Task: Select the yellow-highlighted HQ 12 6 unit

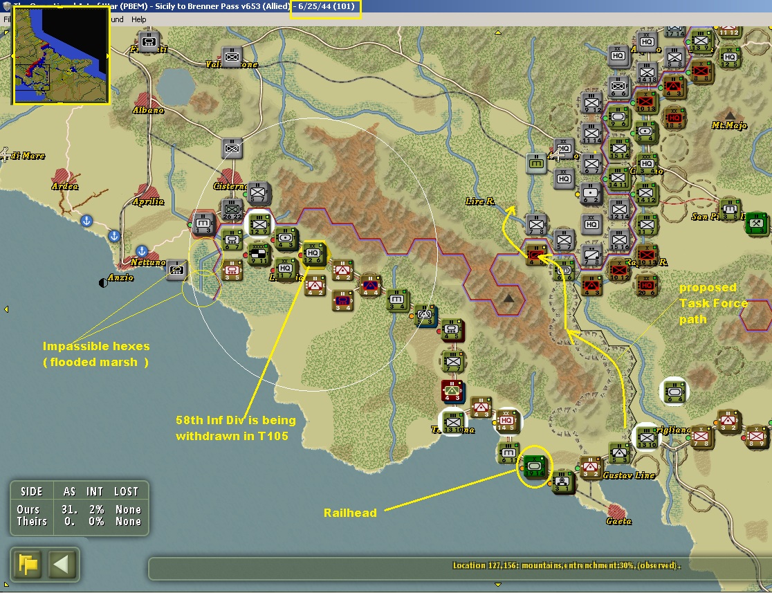Action: 313,254
